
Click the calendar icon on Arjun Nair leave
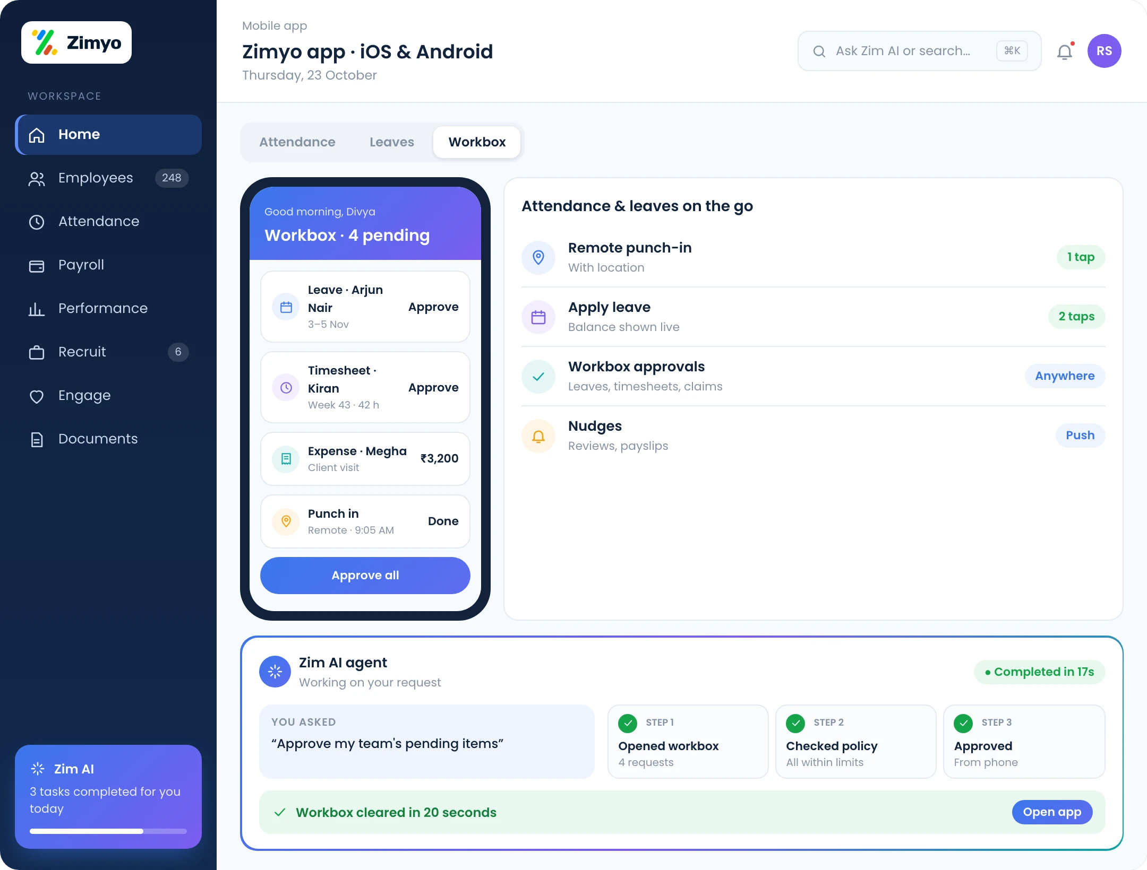pyautogui.click(x=286, y=307)
